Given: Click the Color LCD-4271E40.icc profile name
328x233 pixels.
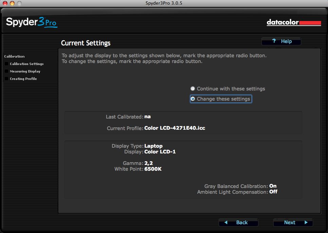Looking at the screenshot, I should (x=175, y=128).
